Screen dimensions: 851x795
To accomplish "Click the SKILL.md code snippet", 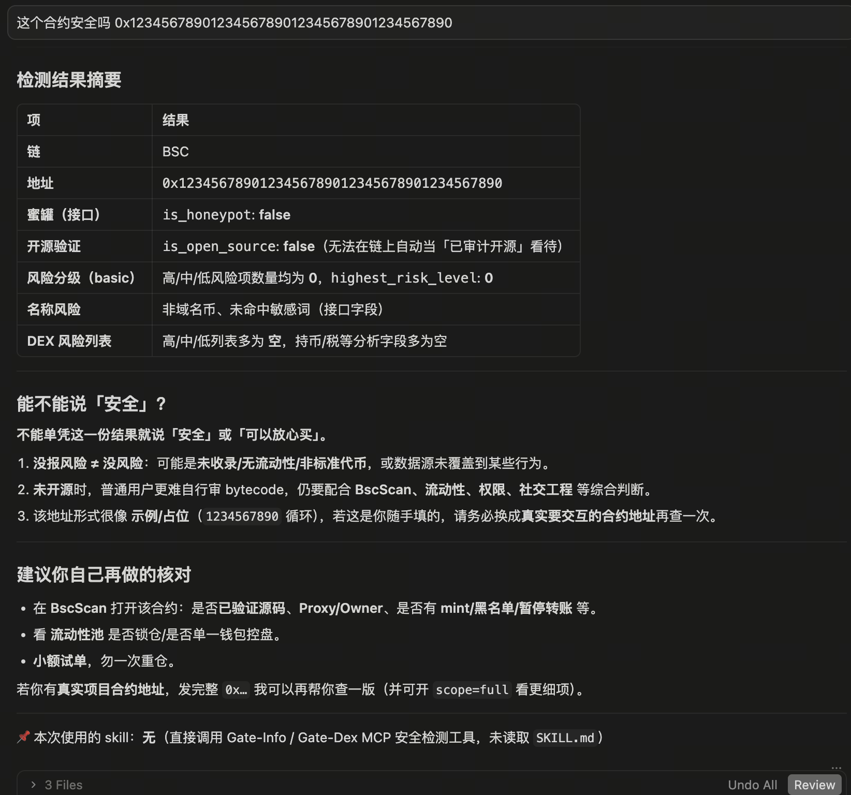I will tap(565, 738).
